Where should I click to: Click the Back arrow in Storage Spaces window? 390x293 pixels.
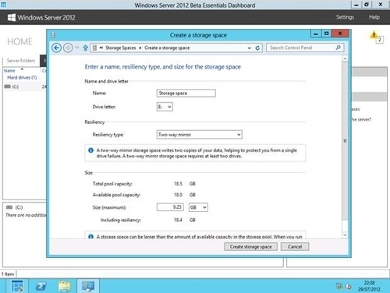pyautogui.click(x=56, y=48)
